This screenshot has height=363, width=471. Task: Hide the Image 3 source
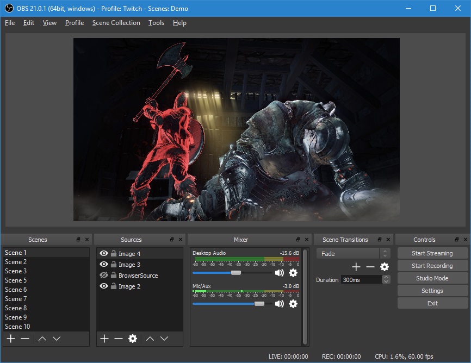[104, 264]
